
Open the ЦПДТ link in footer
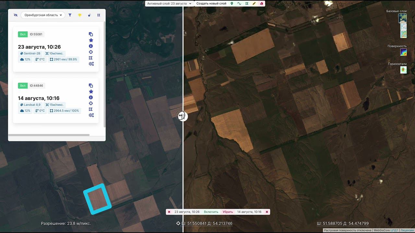tap(394, 230)
